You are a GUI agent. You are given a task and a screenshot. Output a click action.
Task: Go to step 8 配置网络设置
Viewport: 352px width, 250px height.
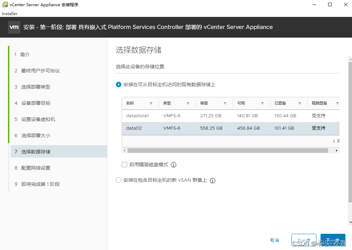(32, 168)
